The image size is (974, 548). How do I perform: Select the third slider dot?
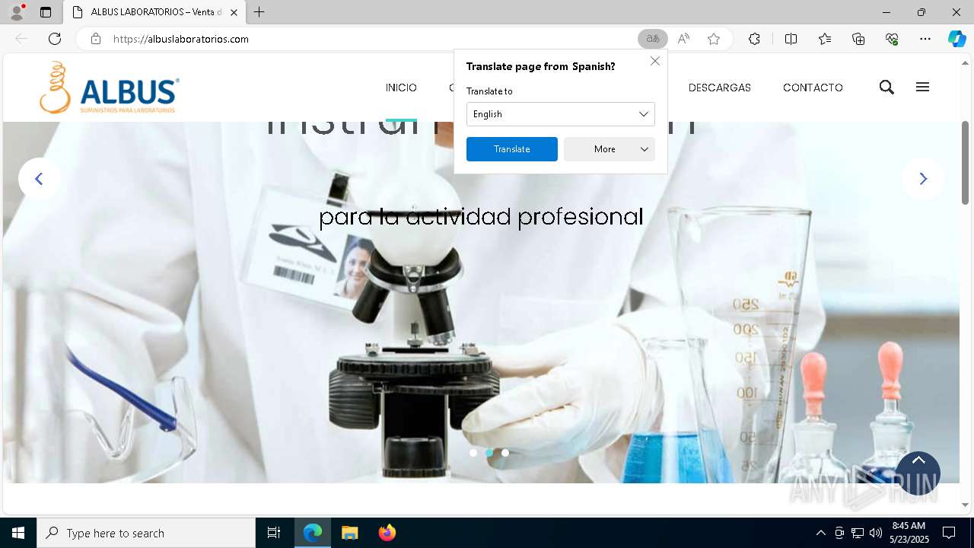[505, 452]
